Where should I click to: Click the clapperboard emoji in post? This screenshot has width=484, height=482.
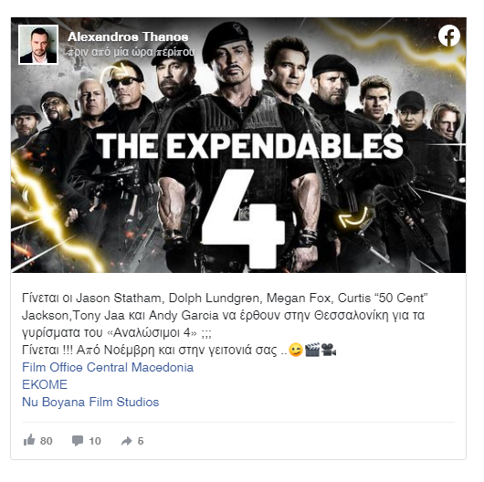[312, 350]
